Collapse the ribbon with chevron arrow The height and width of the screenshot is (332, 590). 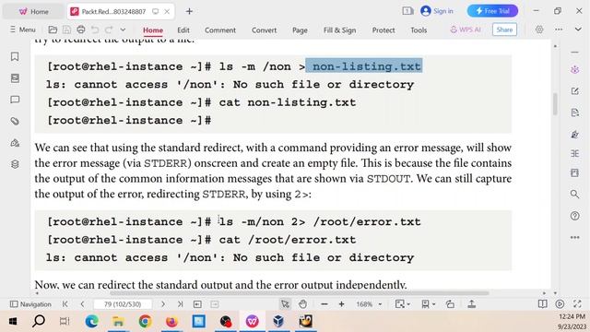click(x=578, y=30)
